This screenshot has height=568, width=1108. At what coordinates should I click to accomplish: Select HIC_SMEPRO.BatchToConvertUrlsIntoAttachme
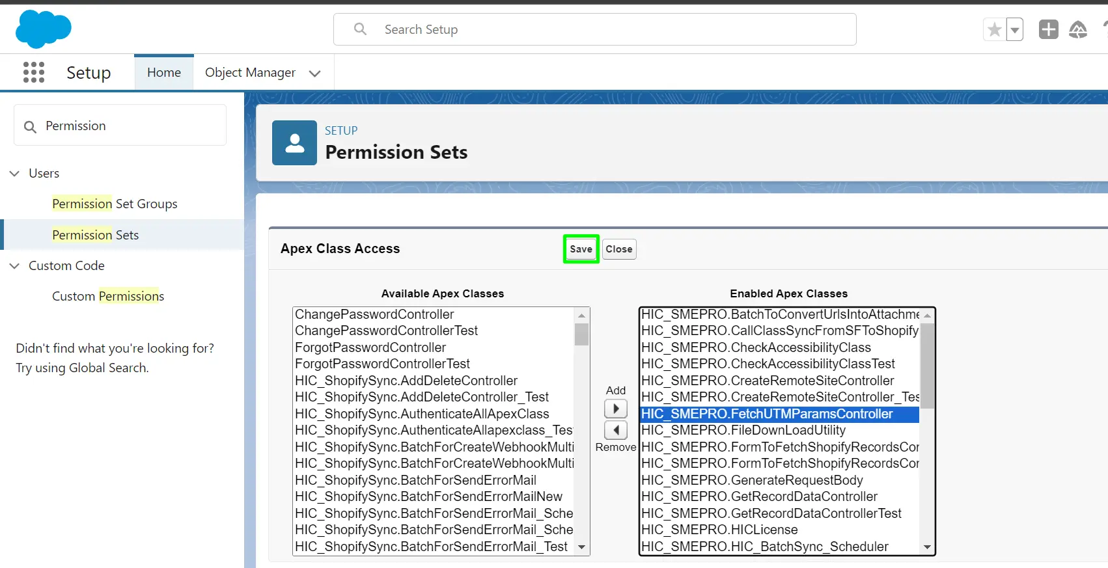click(780, 314)
